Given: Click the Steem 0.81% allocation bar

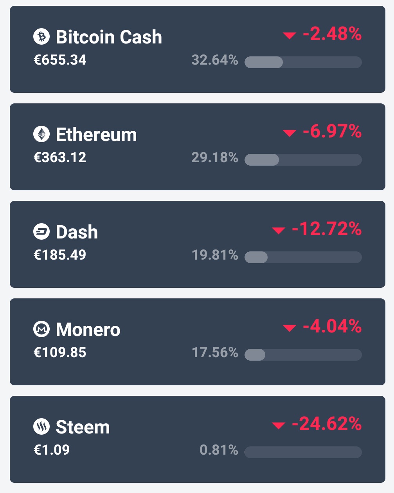Looking at the screenshot, I should 303,452.
